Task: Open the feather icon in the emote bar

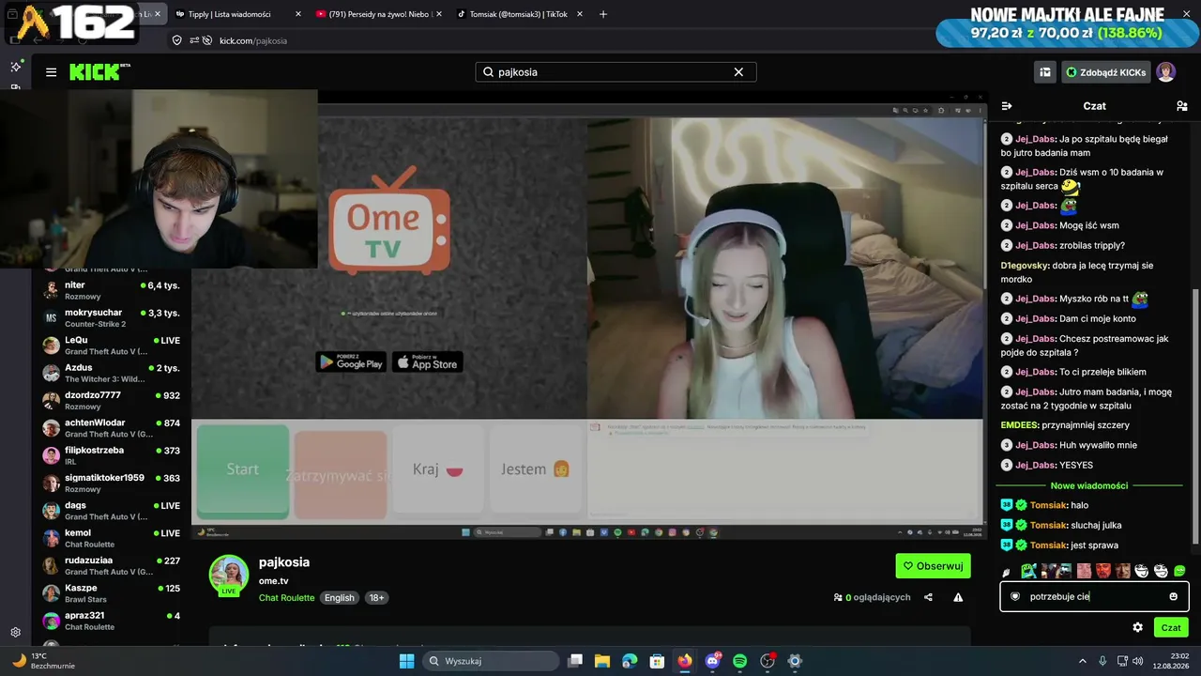Action: pyautogui.click(x=1007, y=572)
